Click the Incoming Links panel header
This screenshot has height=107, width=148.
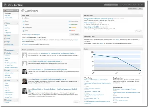click(113, 36)
